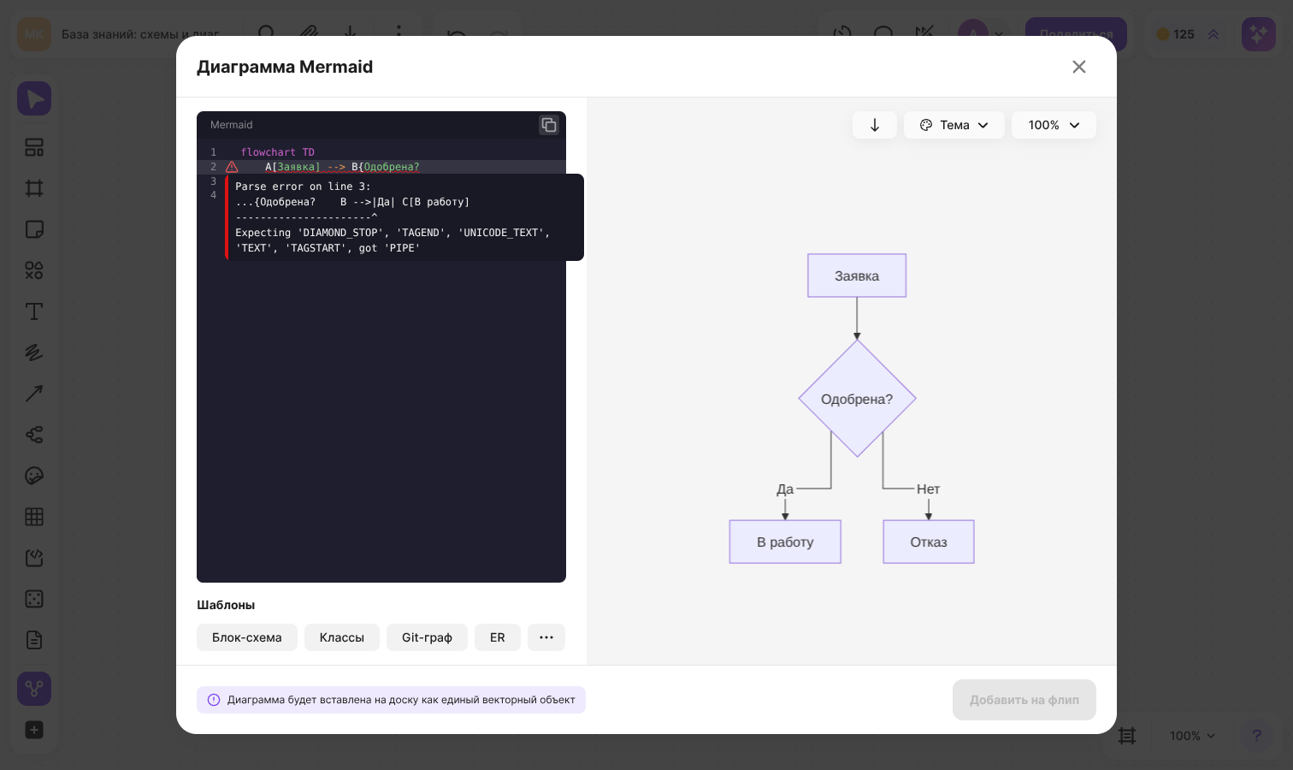Click the plus add-more button in the sidebar

[x=34, y=730]
